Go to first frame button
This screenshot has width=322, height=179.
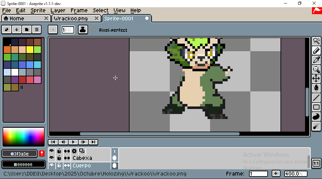(53, 142)
